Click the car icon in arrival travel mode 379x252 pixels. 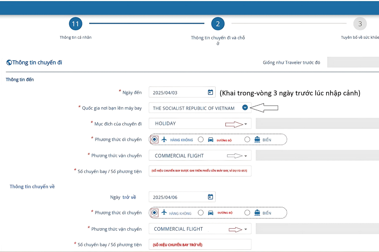(210, 140)
